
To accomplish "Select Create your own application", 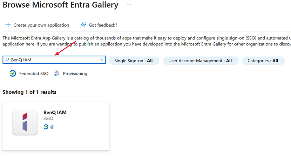I will pos(41,25).
